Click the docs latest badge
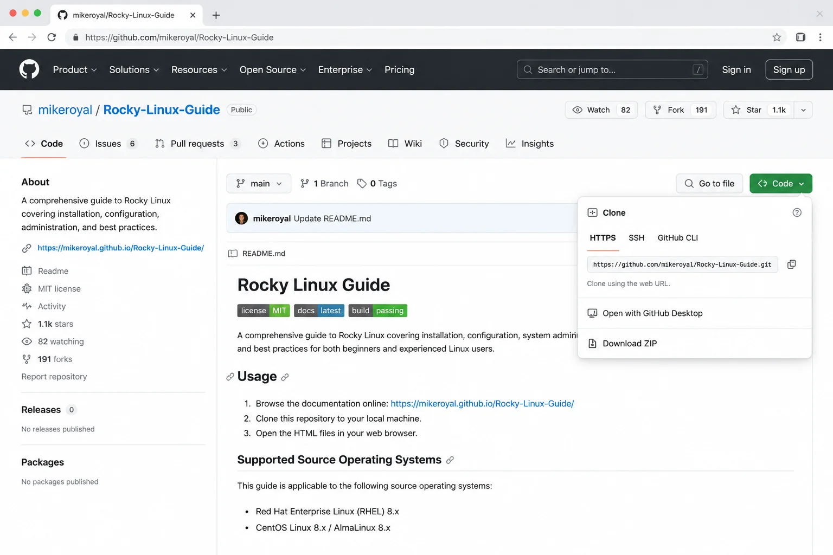 point(319,311)
